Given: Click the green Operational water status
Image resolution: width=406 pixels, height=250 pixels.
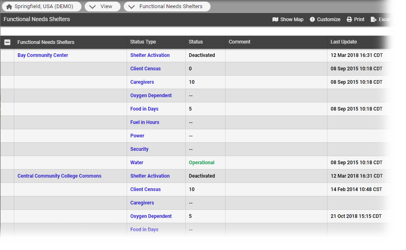Looking at the screenshot, I should click(x=201, y=162).
